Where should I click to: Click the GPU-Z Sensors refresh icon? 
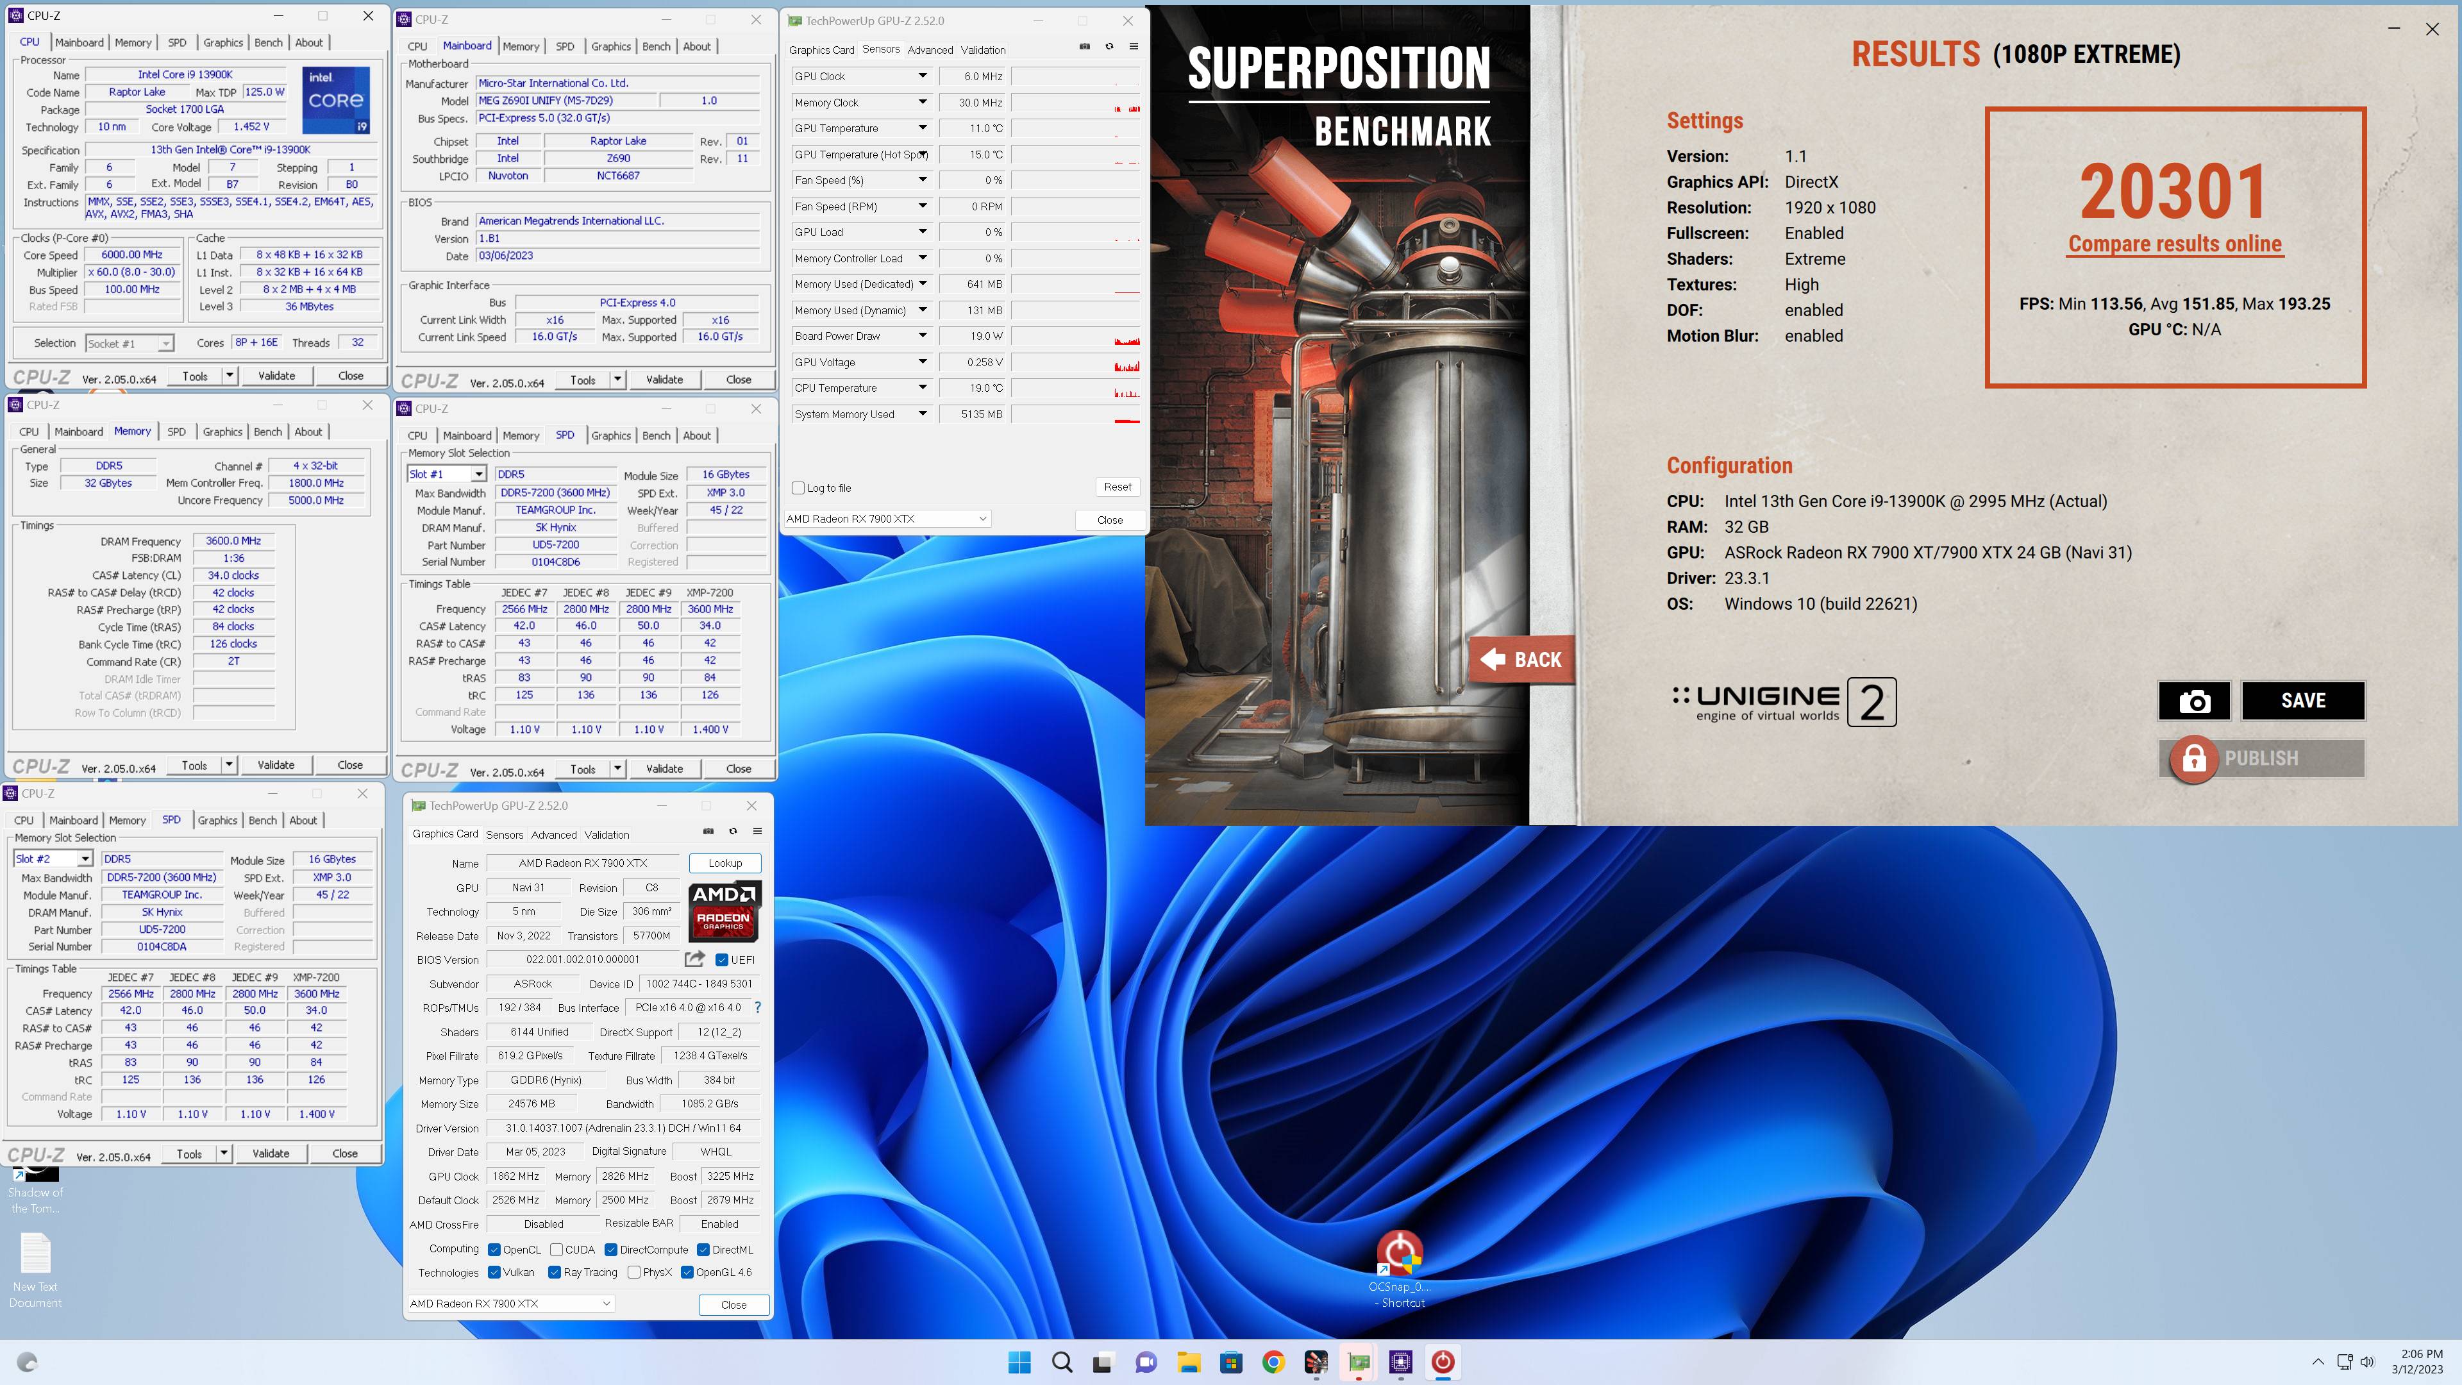click(x=1110, y=46)
